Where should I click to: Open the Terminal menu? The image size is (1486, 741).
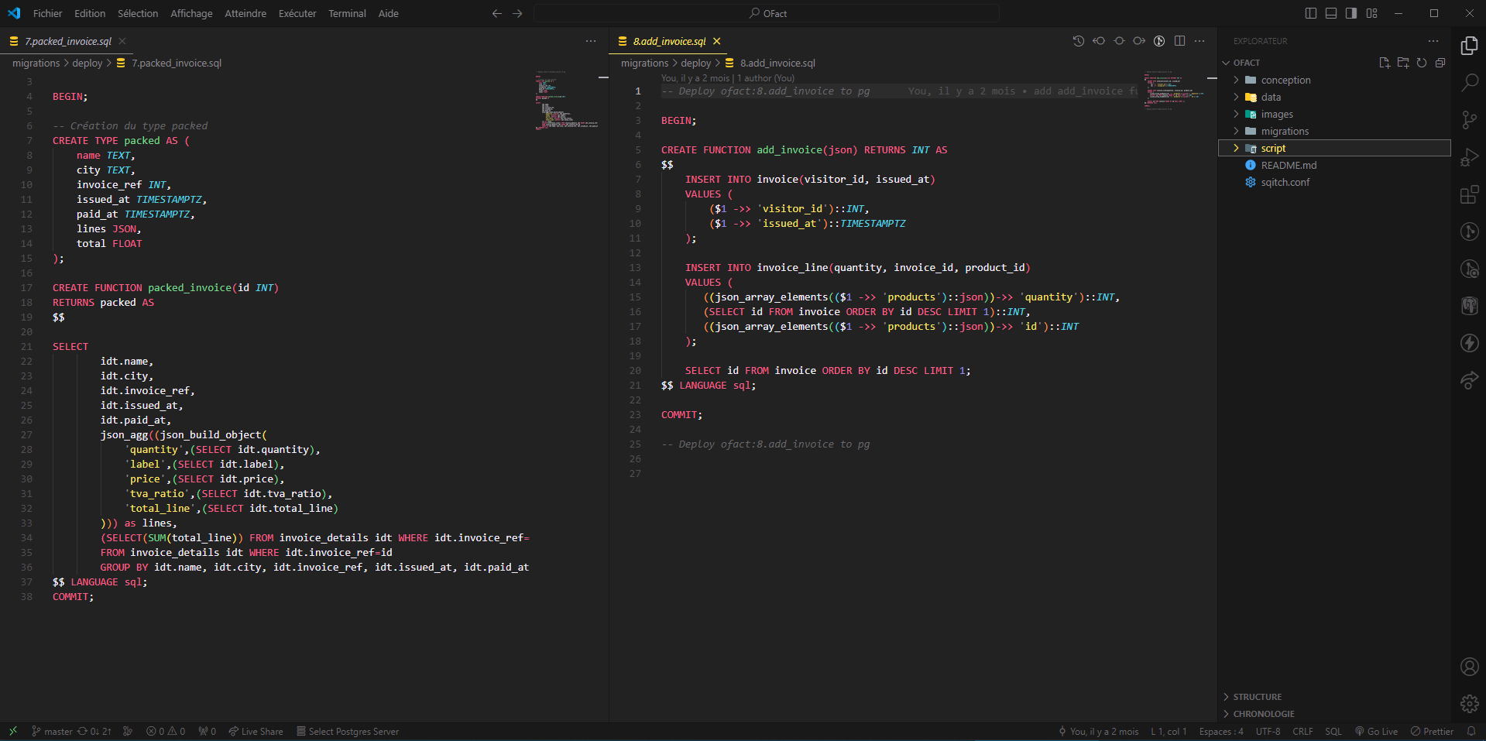[347, 13]
